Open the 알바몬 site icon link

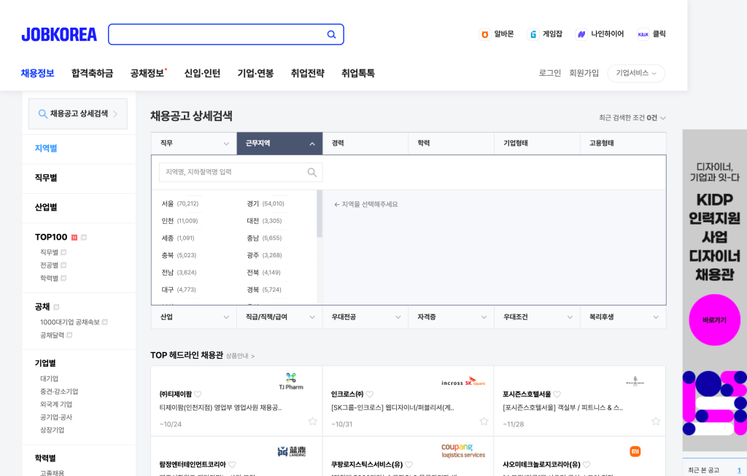pos(484,34)
